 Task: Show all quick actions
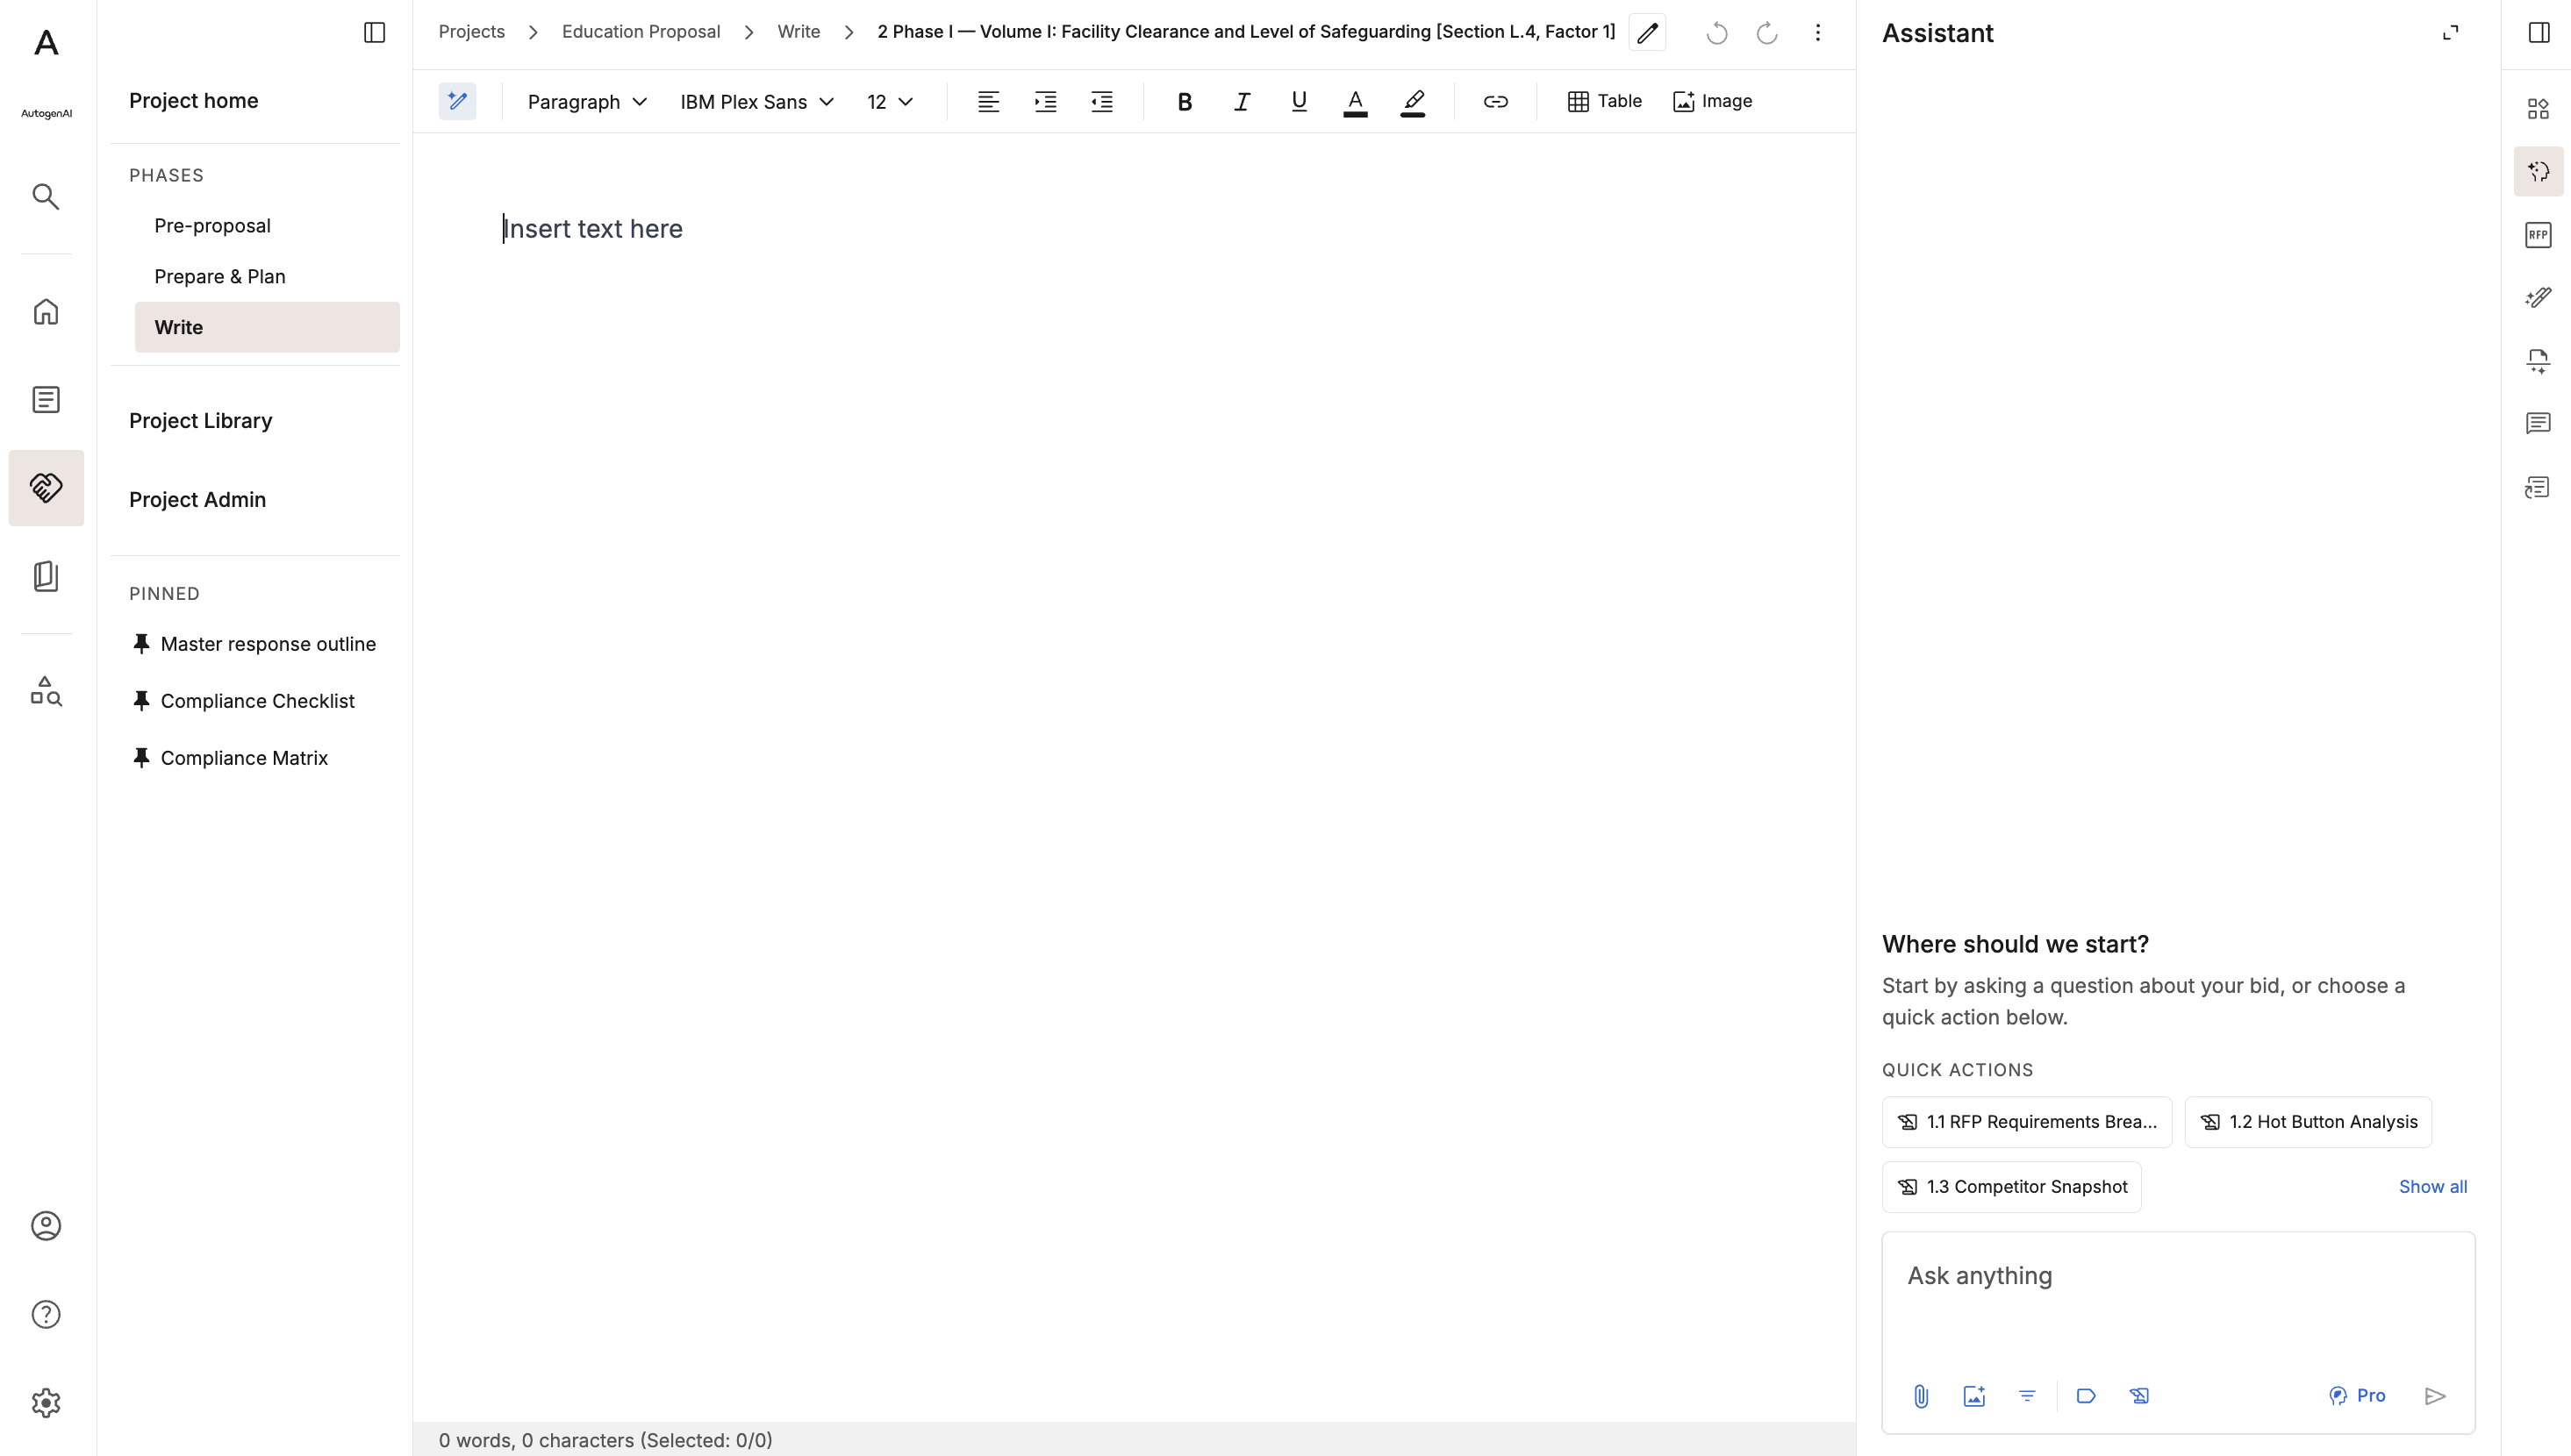(2433, 1187)
